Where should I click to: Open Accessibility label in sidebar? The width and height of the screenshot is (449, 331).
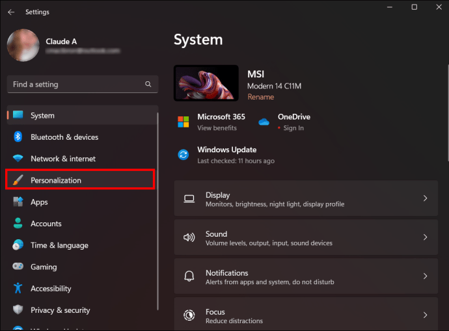tap(51, 289)
